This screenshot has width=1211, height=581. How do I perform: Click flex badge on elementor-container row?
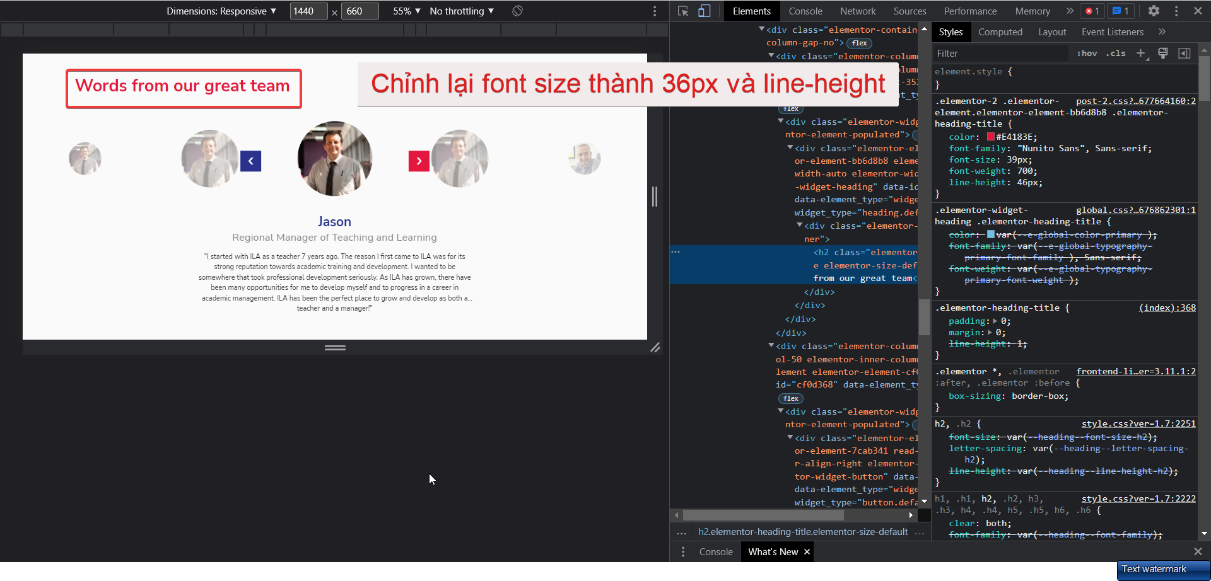[x=859, y=43]
